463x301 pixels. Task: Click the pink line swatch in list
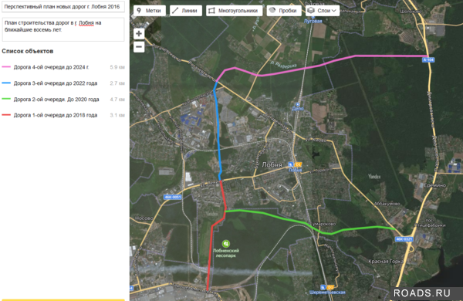coord(6,67)
